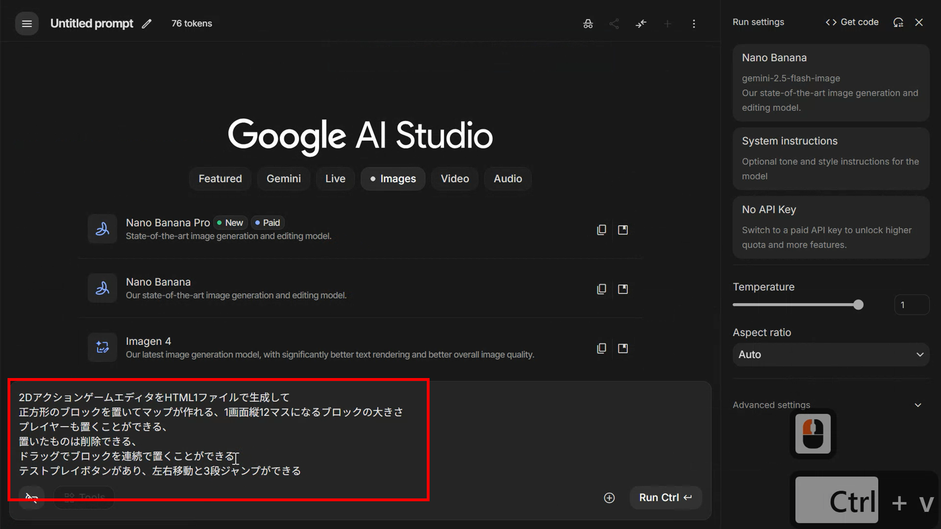
Task: Open the System instructions card
Action: (x=831, y=159)
